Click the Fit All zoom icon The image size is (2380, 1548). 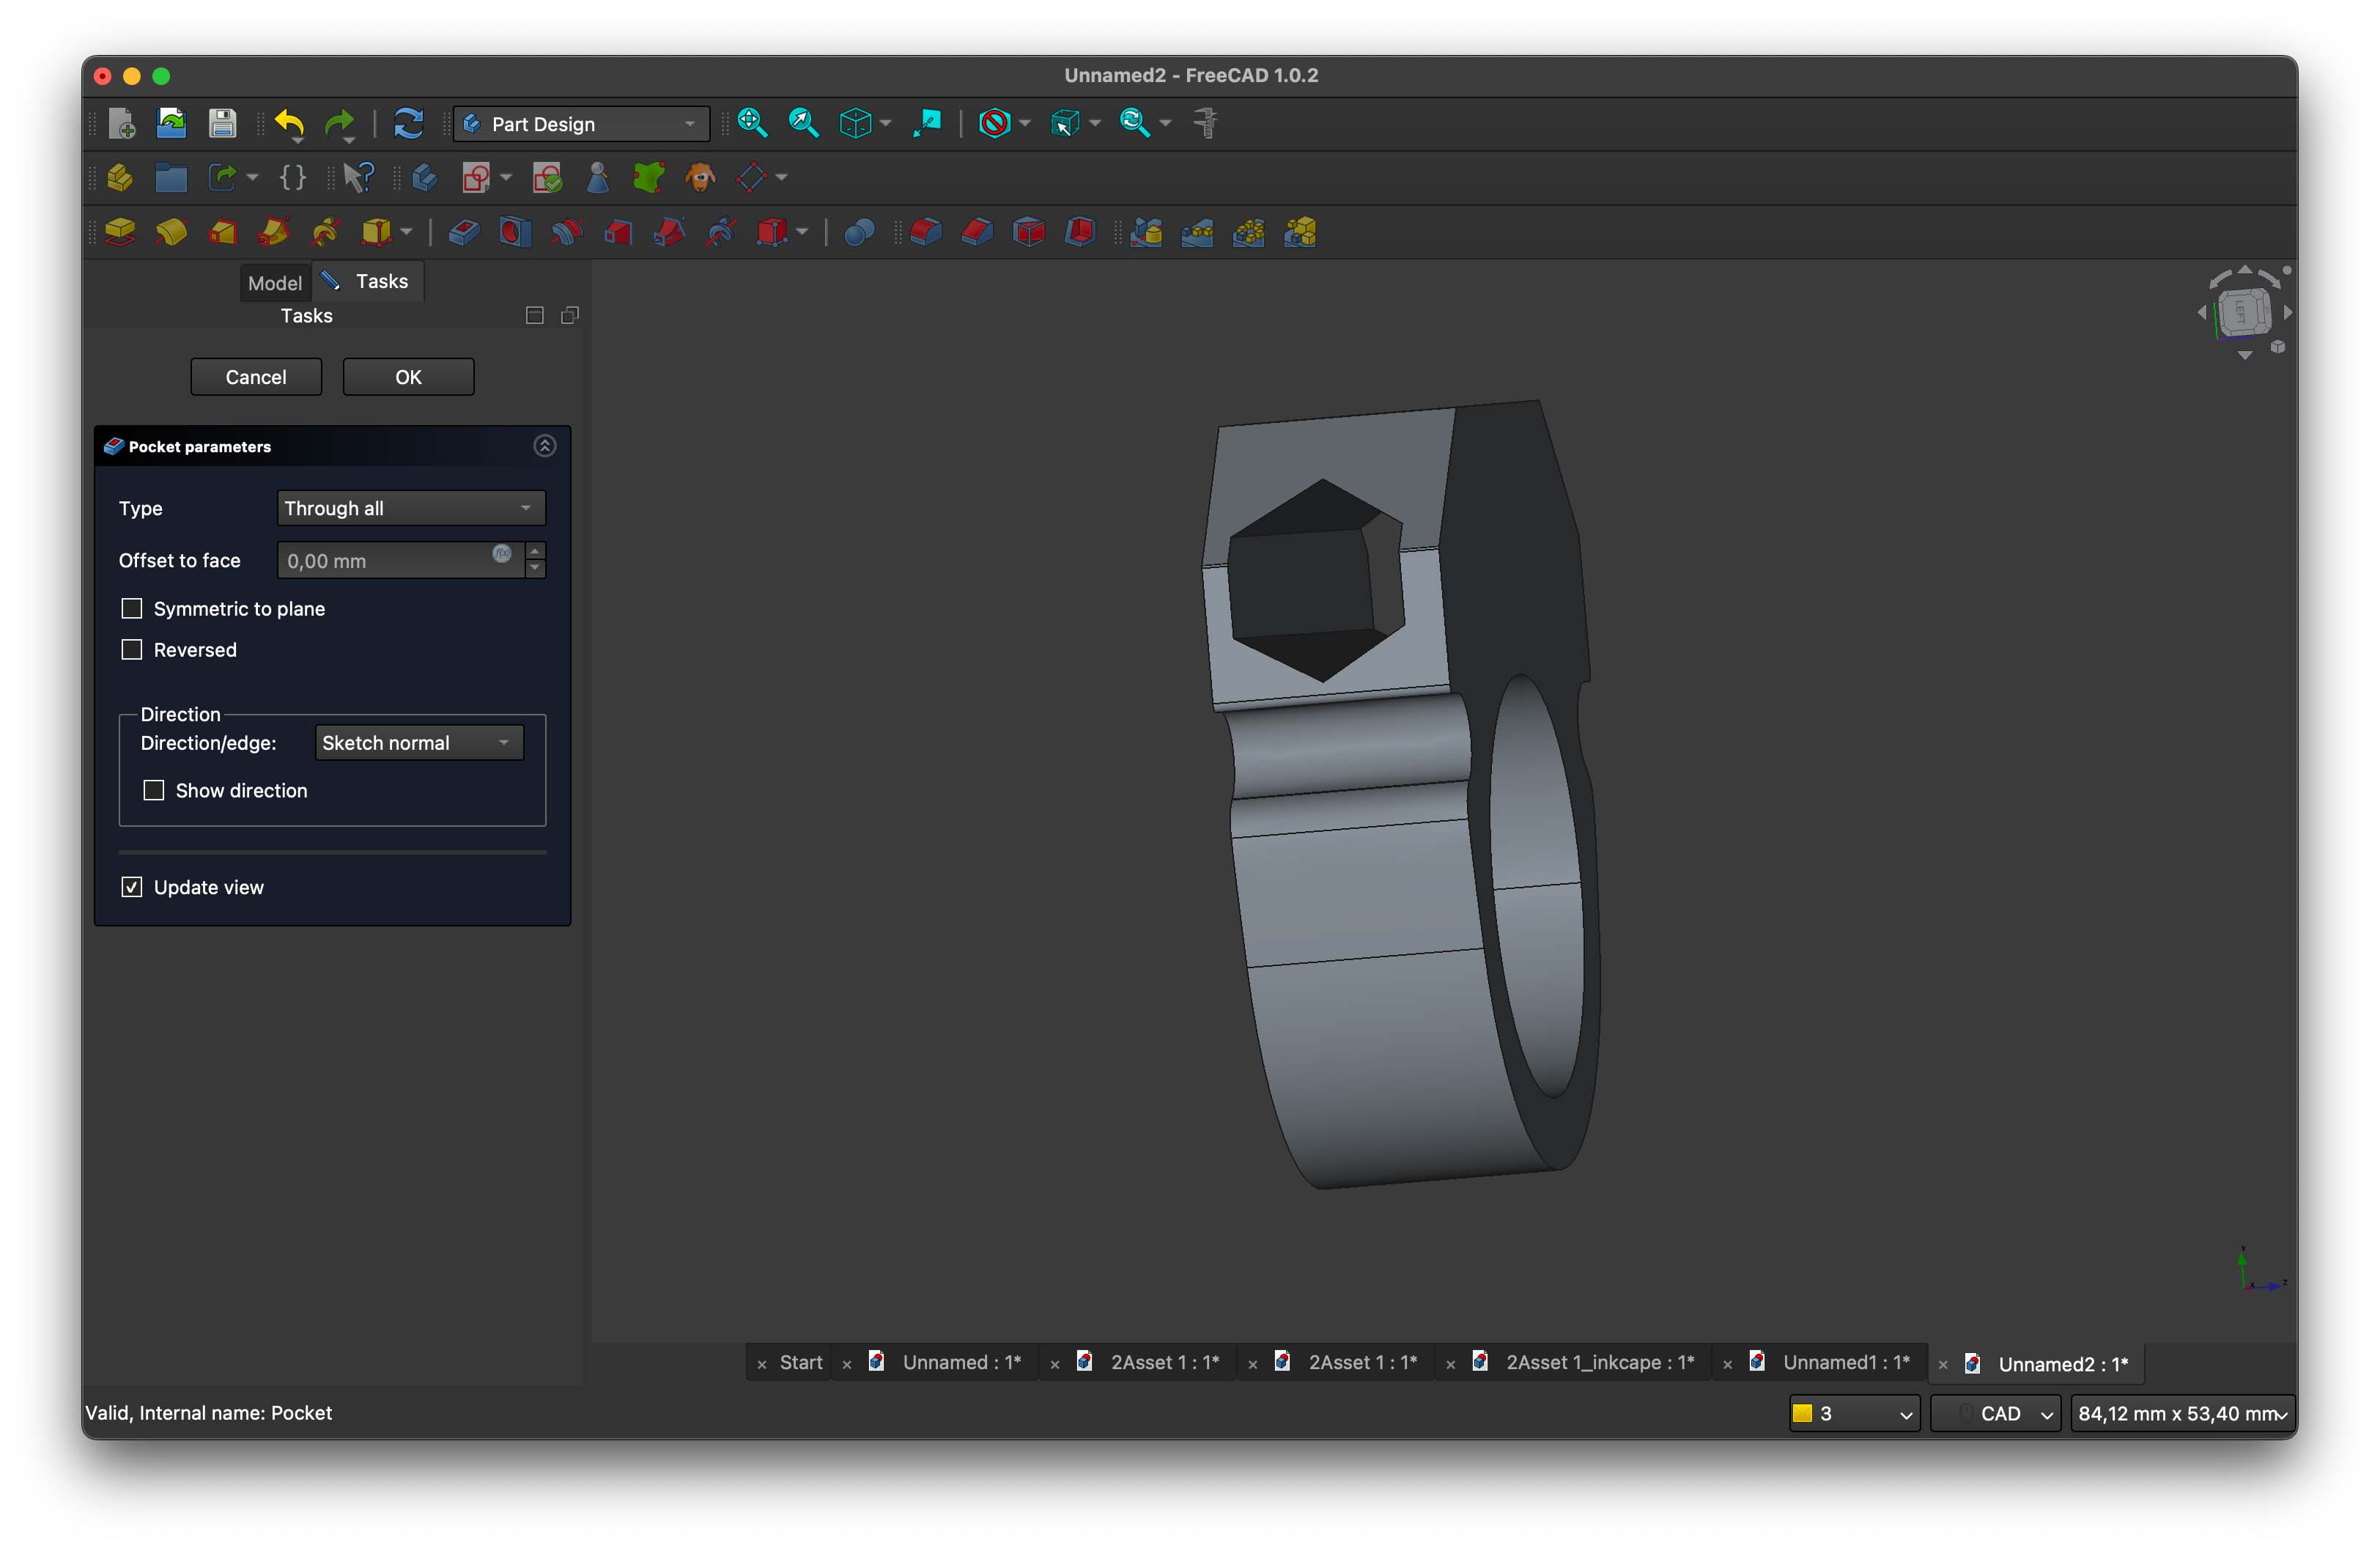pos(752,123)
